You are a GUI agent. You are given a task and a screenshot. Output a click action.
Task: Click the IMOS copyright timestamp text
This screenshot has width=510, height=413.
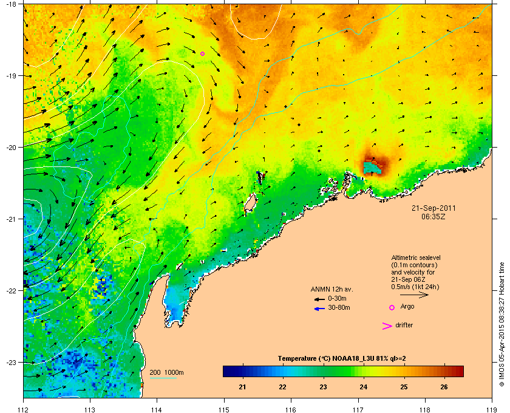tap(501, 324)
